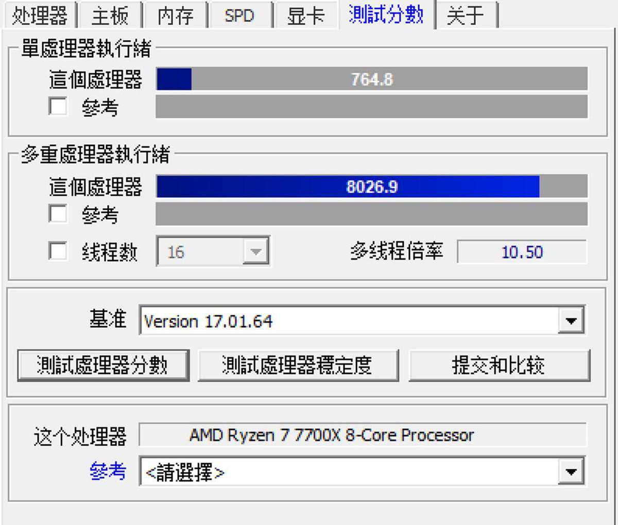Click the 測試分數 tab
618x525 pixels.
pos(386,14)
